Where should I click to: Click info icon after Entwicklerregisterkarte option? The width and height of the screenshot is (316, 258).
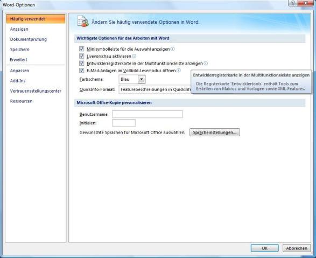(x=206, y=64)
